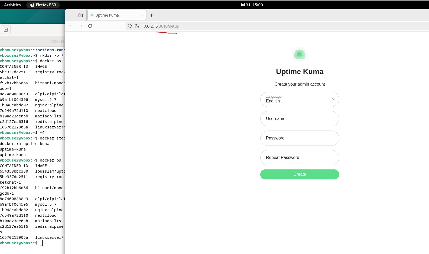Click the new terminal tab icon
429x254 pixels.
6,30
